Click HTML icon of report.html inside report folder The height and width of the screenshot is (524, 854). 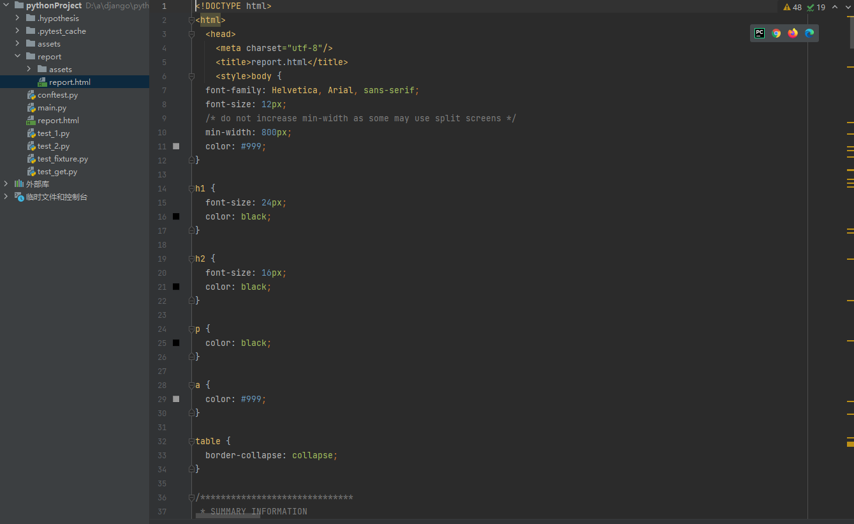42,82
